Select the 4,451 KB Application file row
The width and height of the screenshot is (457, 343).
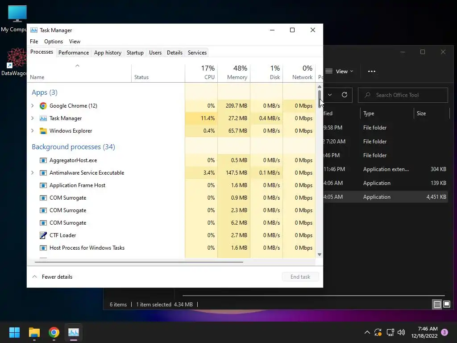pyautogui.click(x=386, y=197)
